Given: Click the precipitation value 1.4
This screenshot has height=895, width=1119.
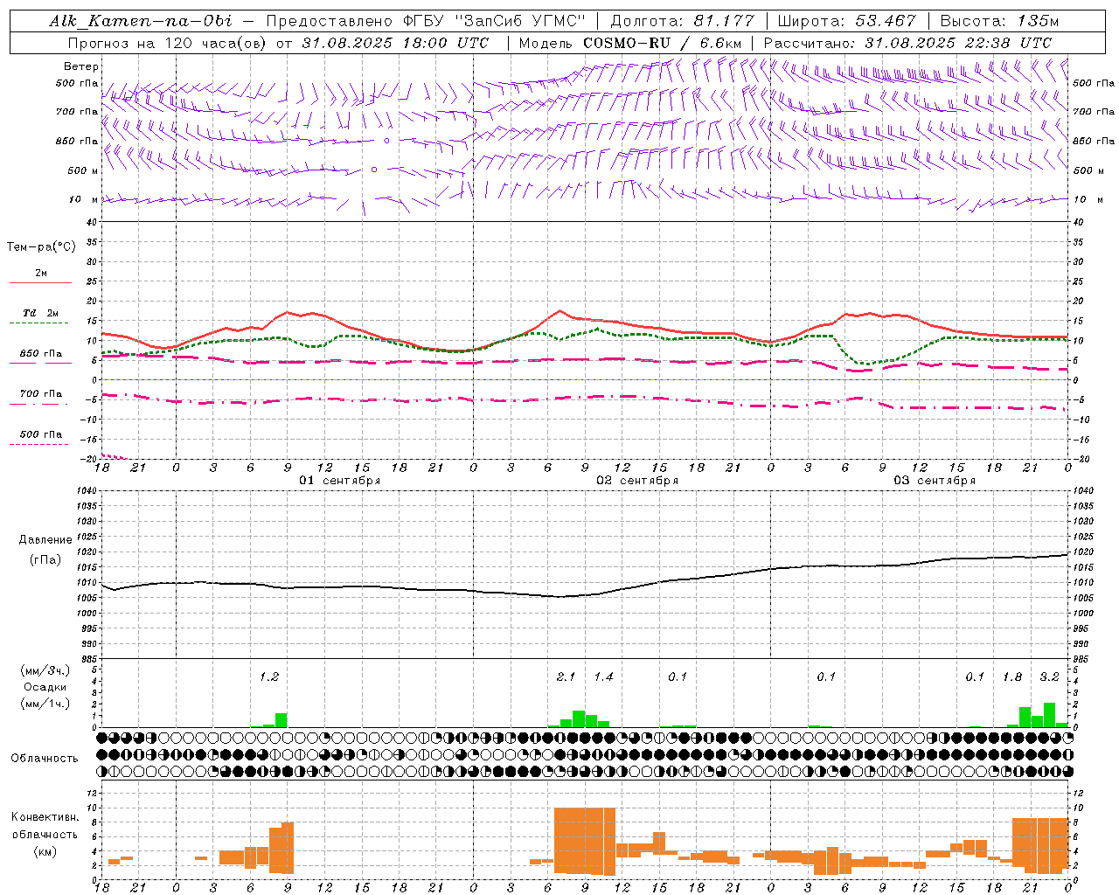Looking at the screenshot, I should point(604,676).
